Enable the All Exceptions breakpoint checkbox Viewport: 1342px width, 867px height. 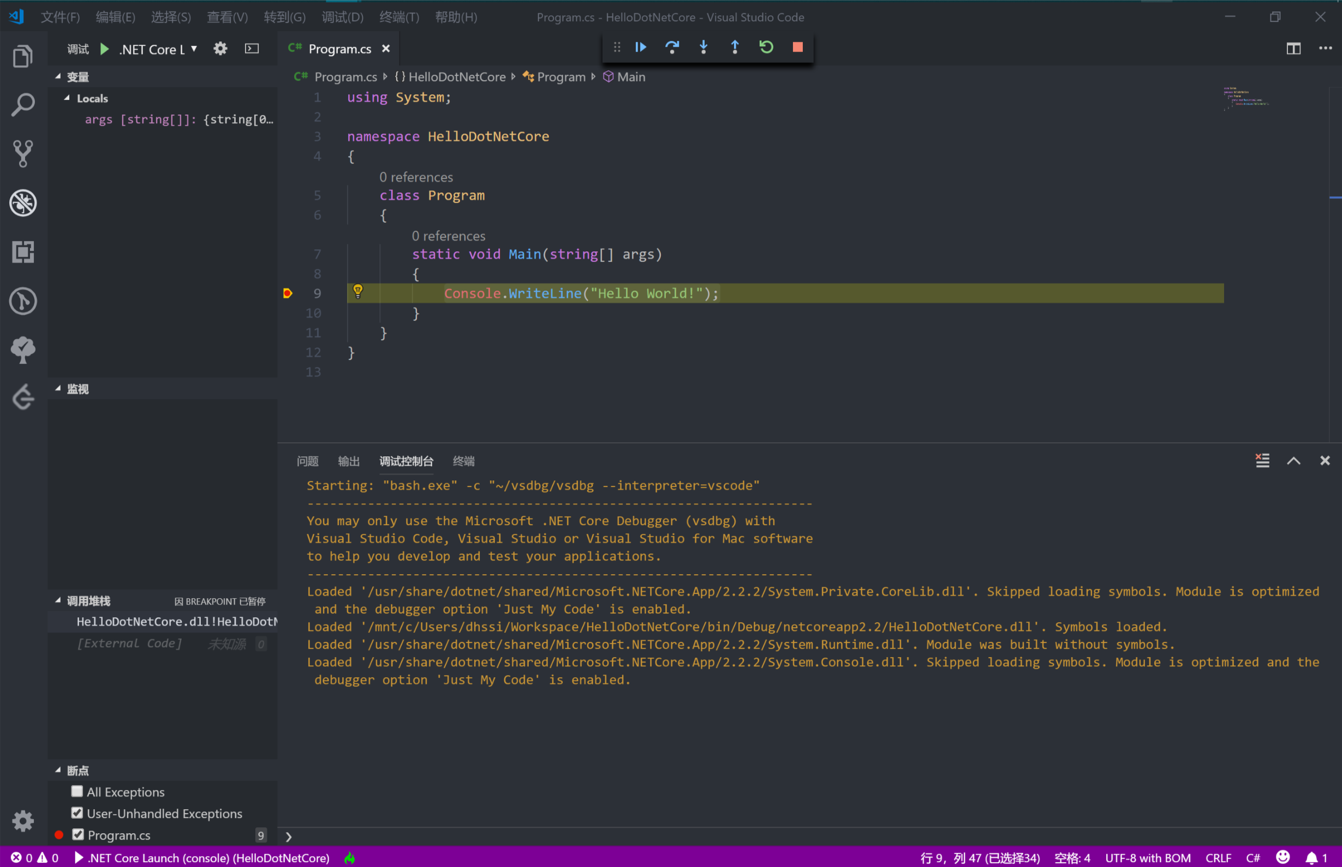click(77, 791)
